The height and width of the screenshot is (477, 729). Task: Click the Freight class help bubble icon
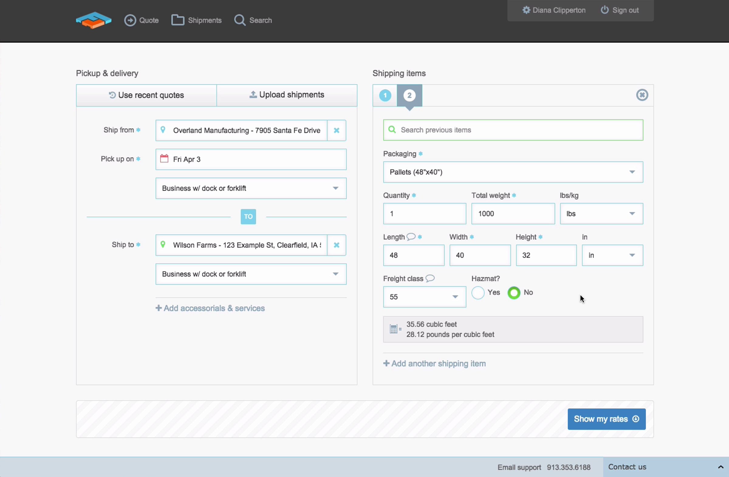pos(430,278)
